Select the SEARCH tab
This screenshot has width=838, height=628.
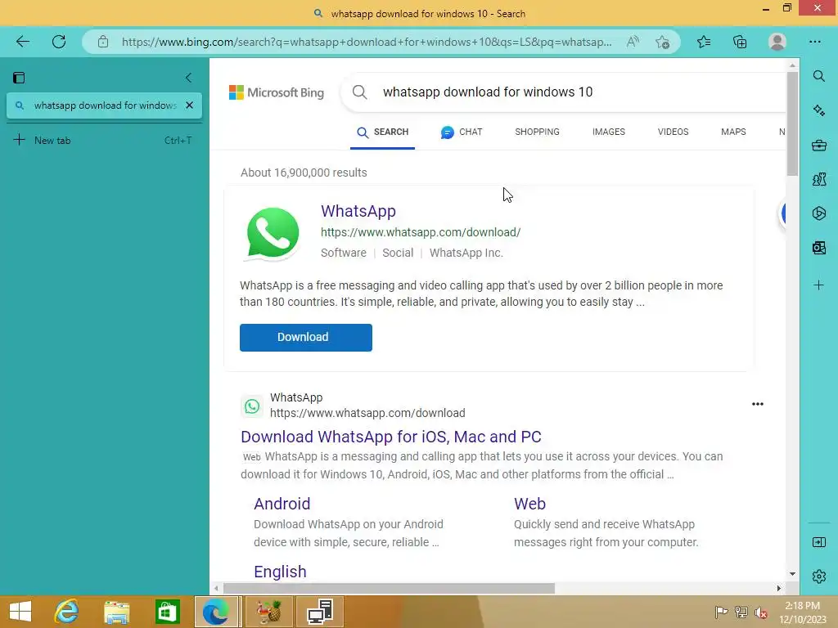383,132
